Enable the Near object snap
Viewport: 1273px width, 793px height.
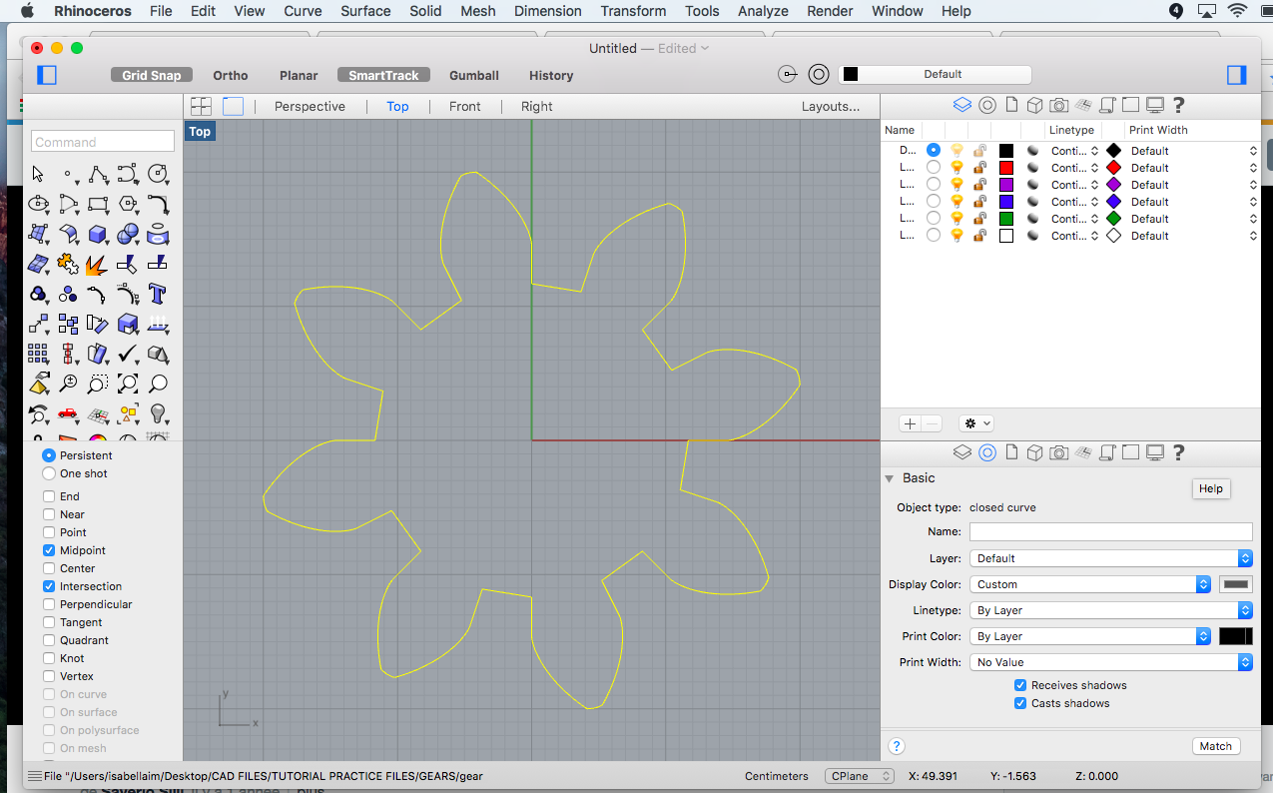pyautogui.click(x=49, y=514)
